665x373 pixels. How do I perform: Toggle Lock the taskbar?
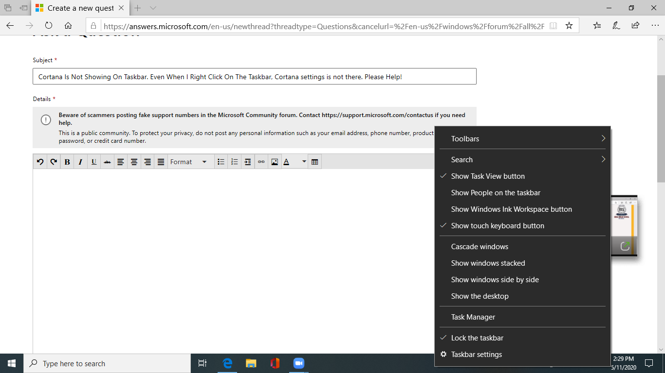[522, 338]
